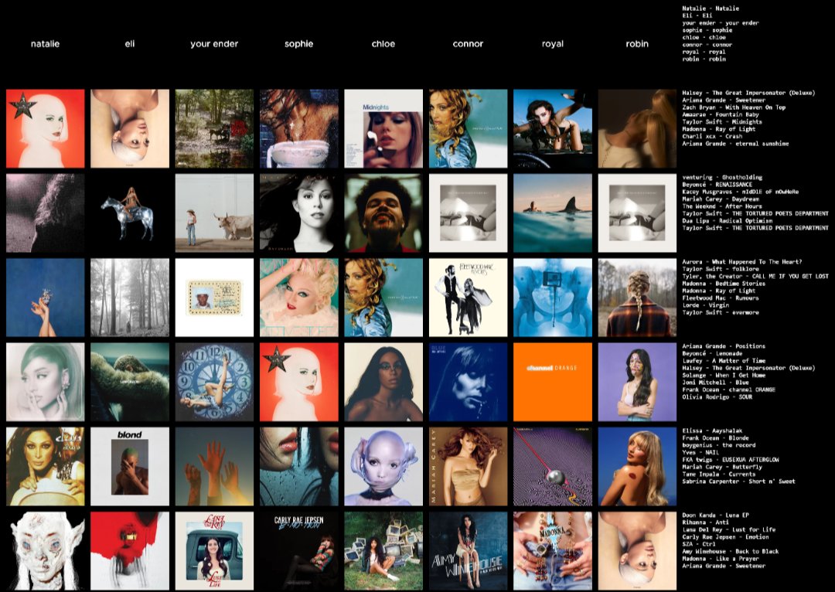Open Charli xcx Crash album cover
The height and width of the screenshot is (592, 835).
click(x=553, y=128)
